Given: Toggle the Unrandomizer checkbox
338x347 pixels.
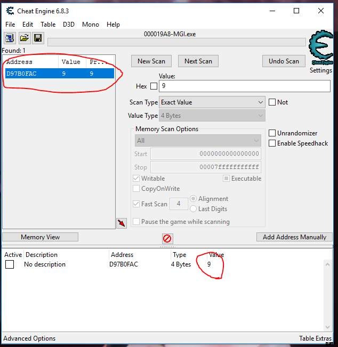Looking at the screenshot, I should (x=272, y=133).
